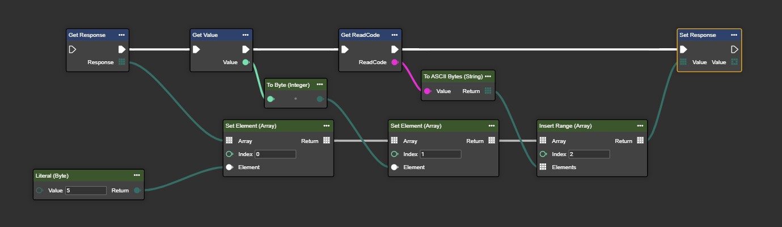The image size is (782, 227).
Task: Click the Element input pin of first Set Element
Action: pyautogui.click(x=229, y=167)
